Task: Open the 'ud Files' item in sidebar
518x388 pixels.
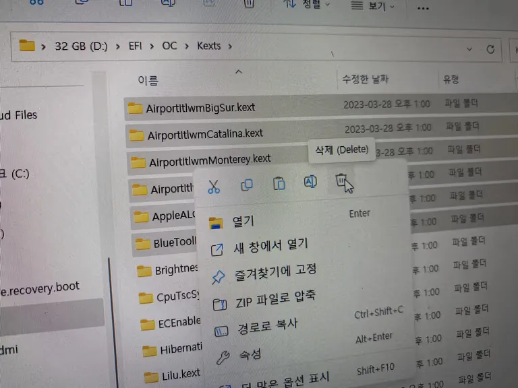Action: (x=18, y=115)
